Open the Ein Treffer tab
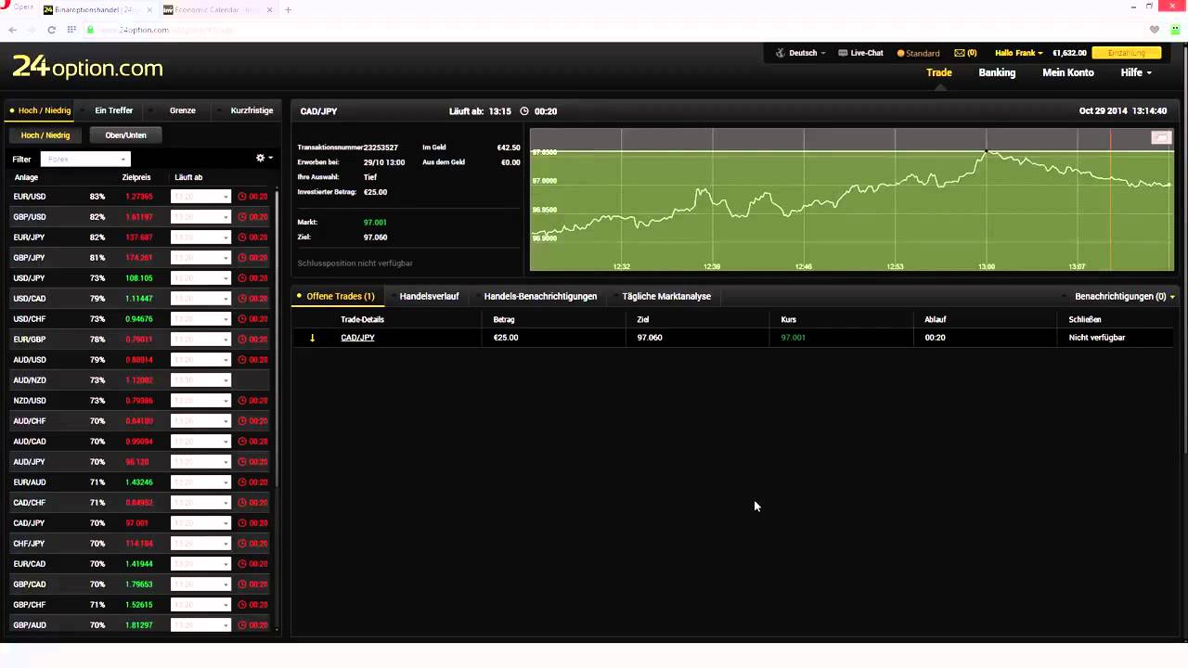This screenshot has height=668, width=1188. pyautogui.click(x=114, y=110)
